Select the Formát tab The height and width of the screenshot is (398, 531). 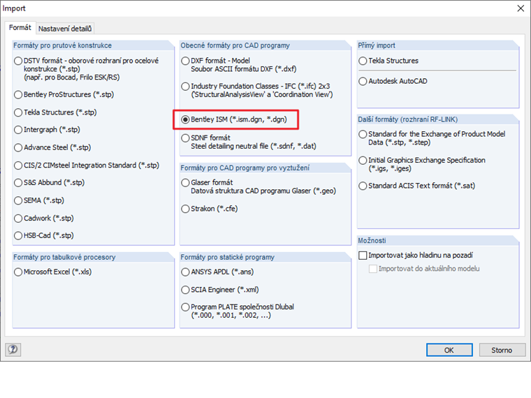(x=20, y=28)
